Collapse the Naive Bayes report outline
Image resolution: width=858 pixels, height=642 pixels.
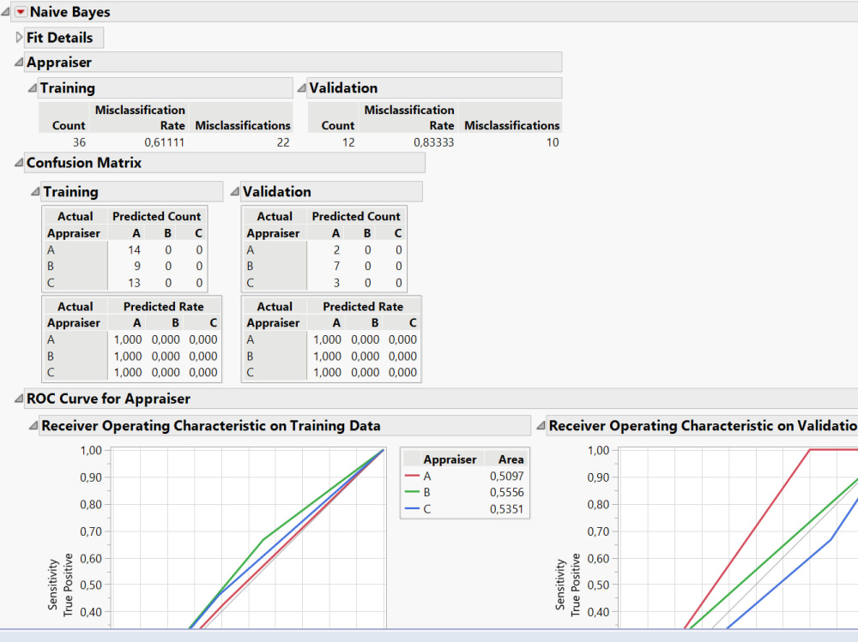click(5, 11)
